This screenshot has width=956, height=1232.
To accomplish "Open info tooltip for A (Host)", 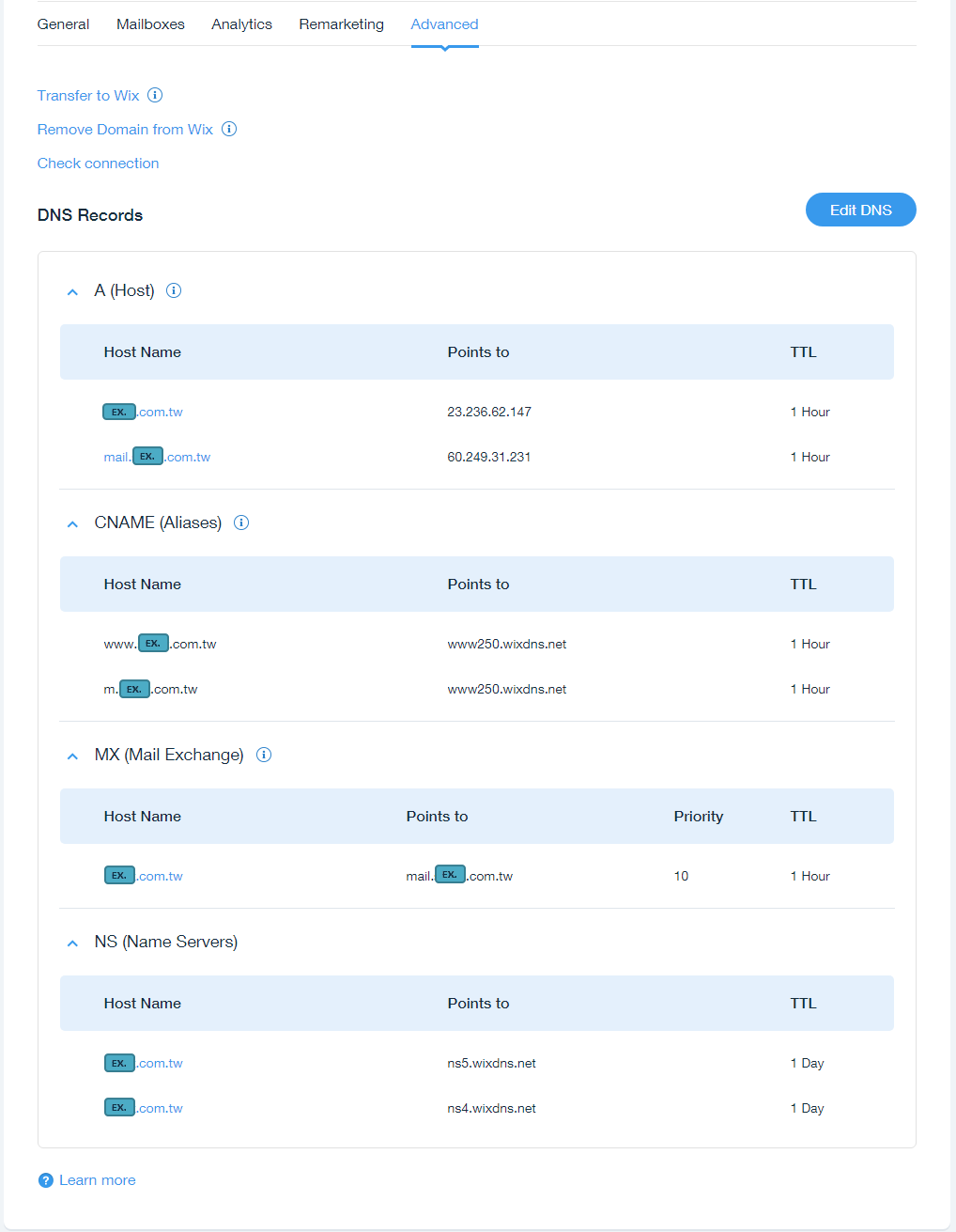I will click(174, 290).
